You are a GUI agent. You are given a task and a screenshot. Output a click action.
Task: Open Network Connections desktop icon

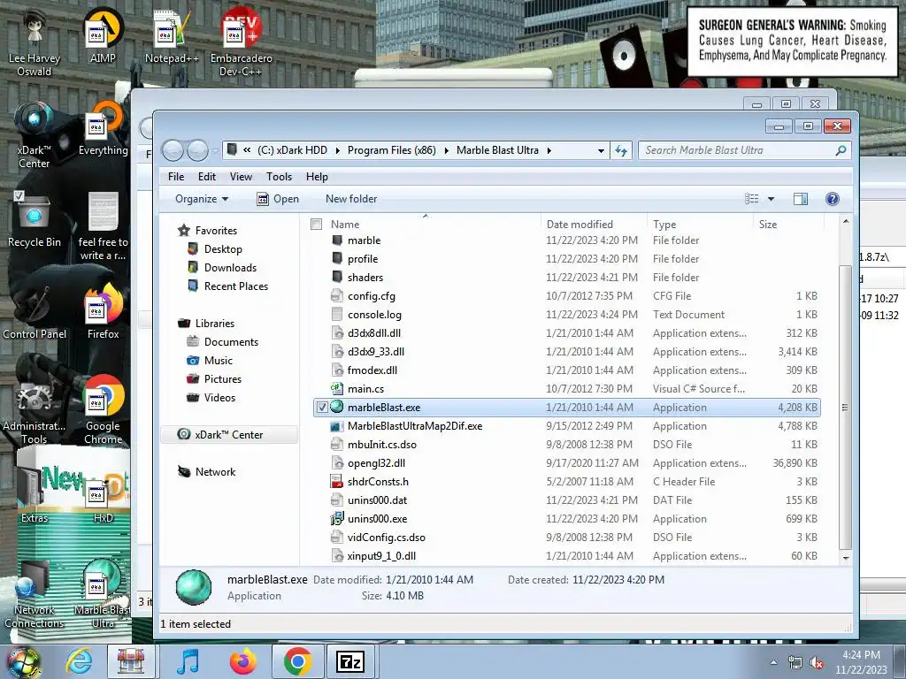click(x=34, y=595)
